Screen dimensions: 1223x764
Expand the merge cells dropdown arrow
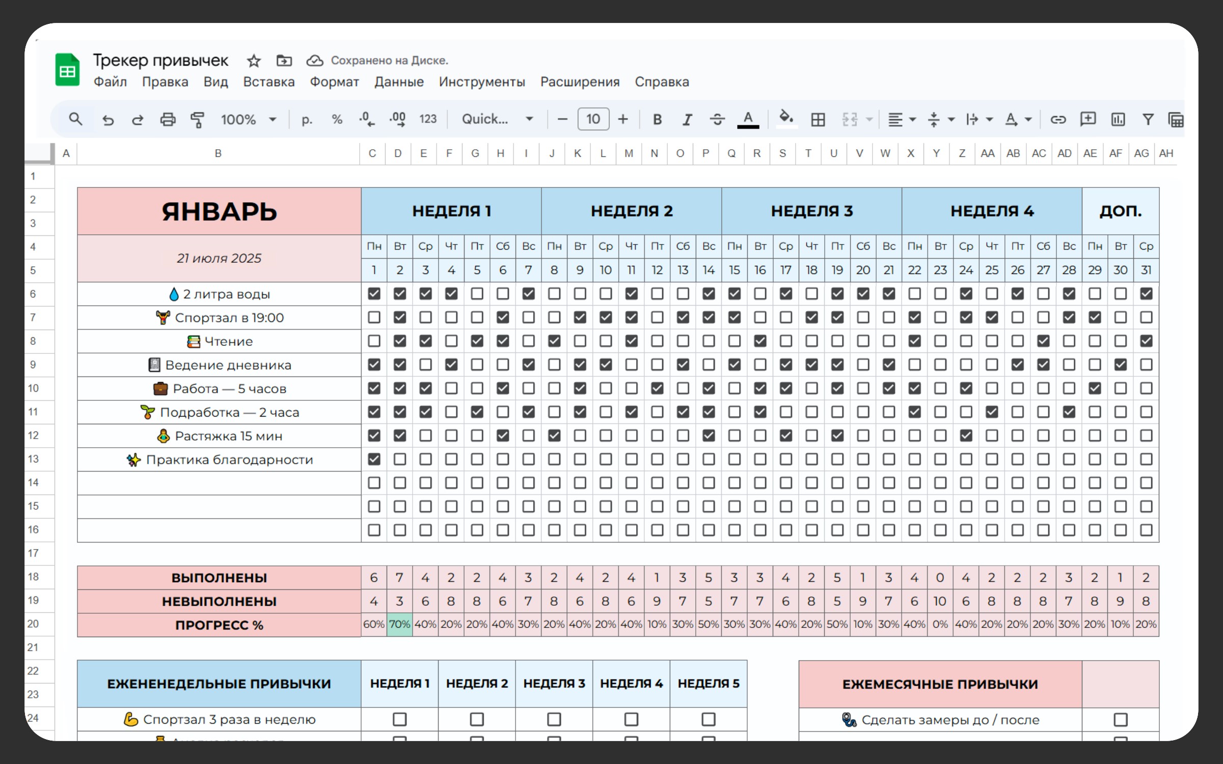coord(869,120)
